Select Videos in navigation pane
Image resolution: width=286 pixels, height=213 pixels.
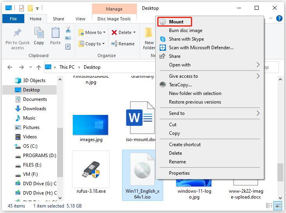coord(30,137)
